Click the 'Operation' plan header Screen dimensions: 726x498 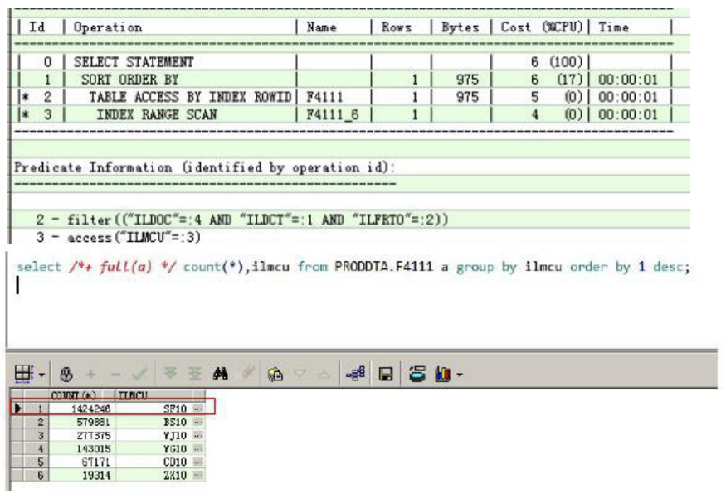(108, 27)
